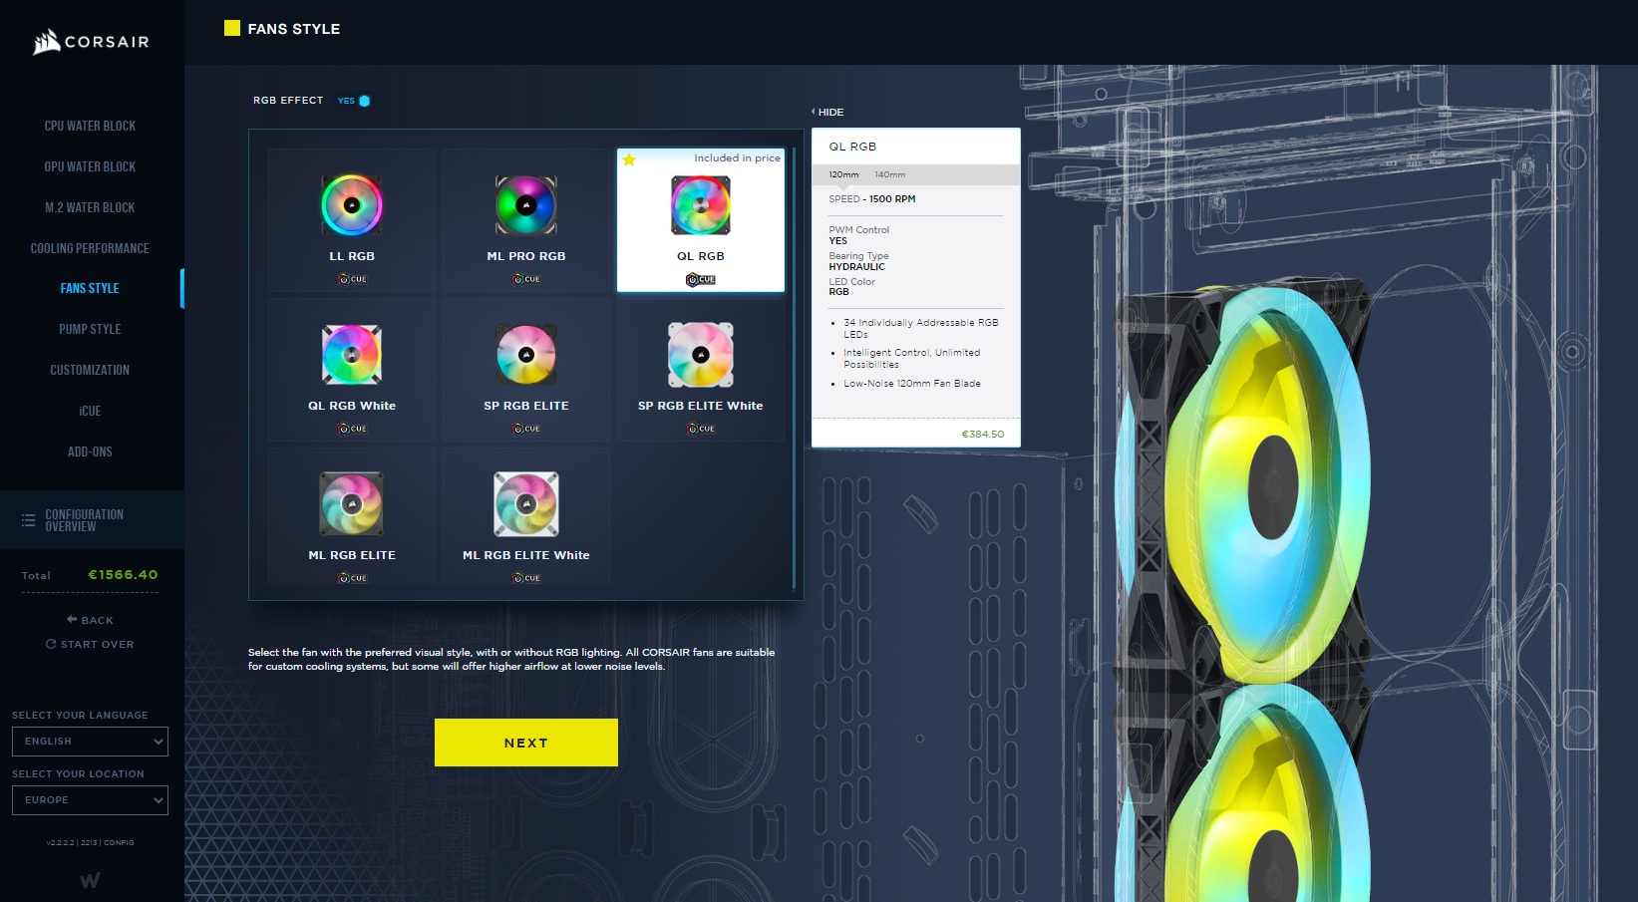Open the Pump Style step
This screenshot has height=902, width=1638.
tap(90, 329)
